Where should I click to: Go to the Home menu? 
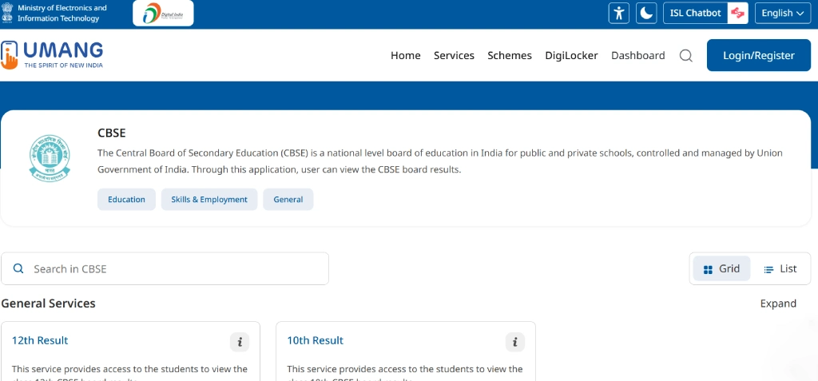point(405,55)
